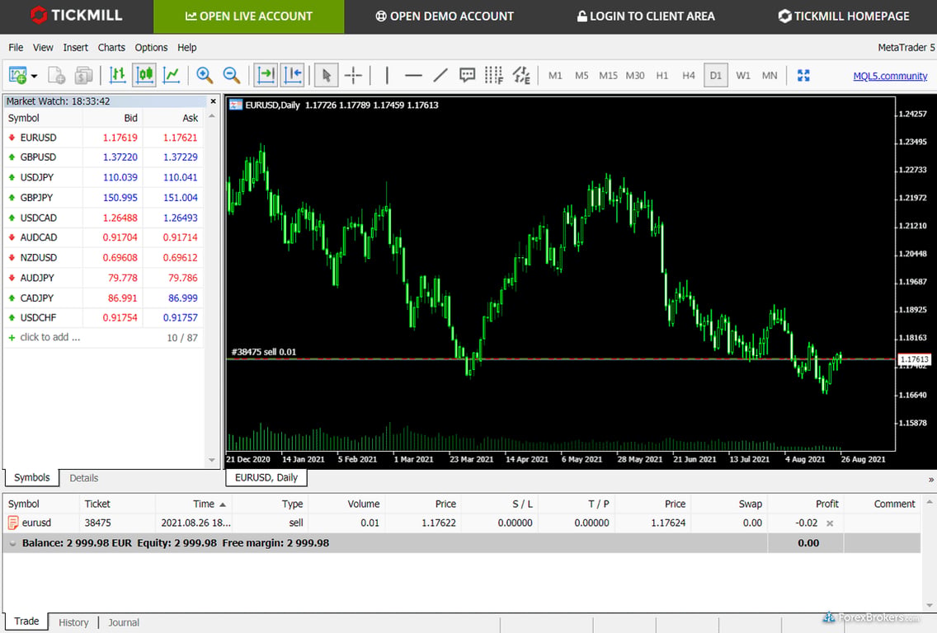Select USDCHF in Market Watch
This screenshot has height=633, width=937.
pyautogui.click(x=103, y=317)
